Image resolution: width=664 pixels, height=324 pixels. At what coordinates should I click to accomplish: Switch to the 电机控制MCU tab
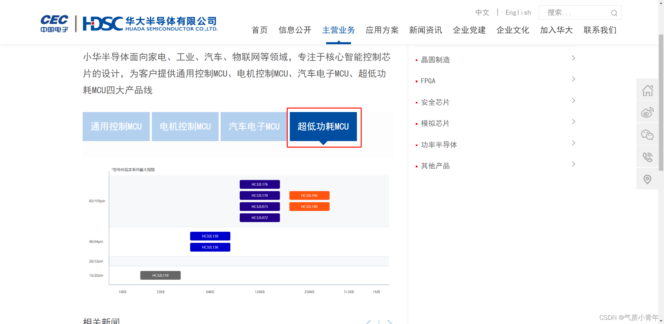click(x=185, y=127)
